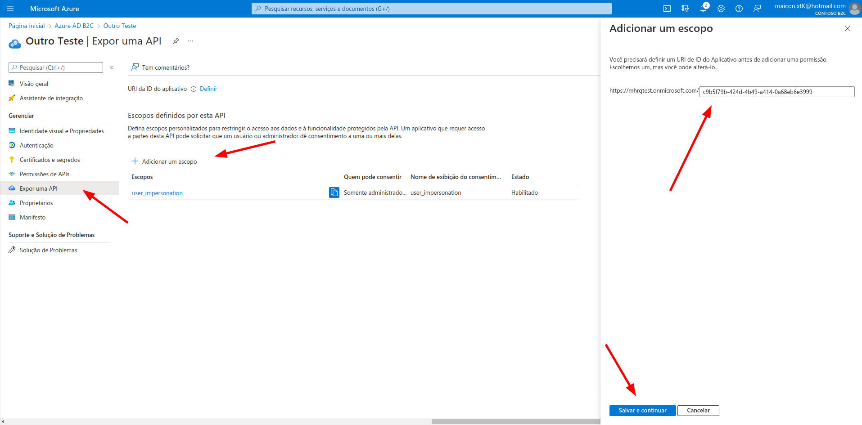Go to Azure AD B2C breadcrumb

pos(74,26)
